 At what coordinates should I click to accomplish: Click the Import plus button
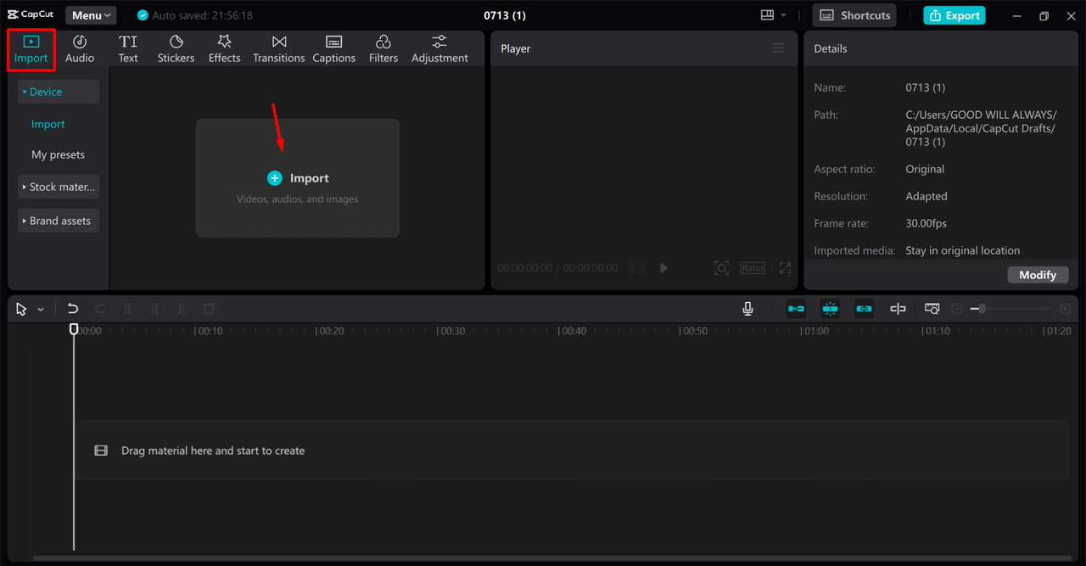[274, 178]
